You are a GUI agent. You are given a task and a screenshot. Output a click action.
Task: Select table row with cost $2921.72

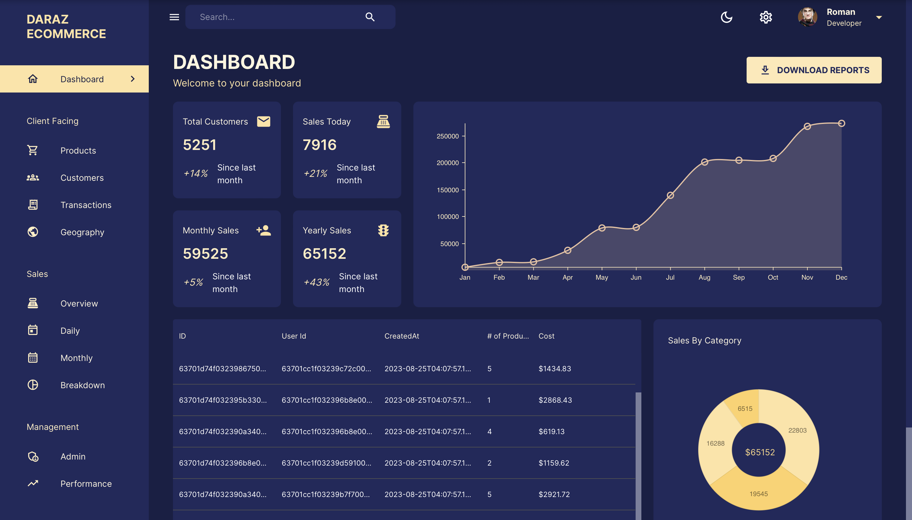[404, 494]
